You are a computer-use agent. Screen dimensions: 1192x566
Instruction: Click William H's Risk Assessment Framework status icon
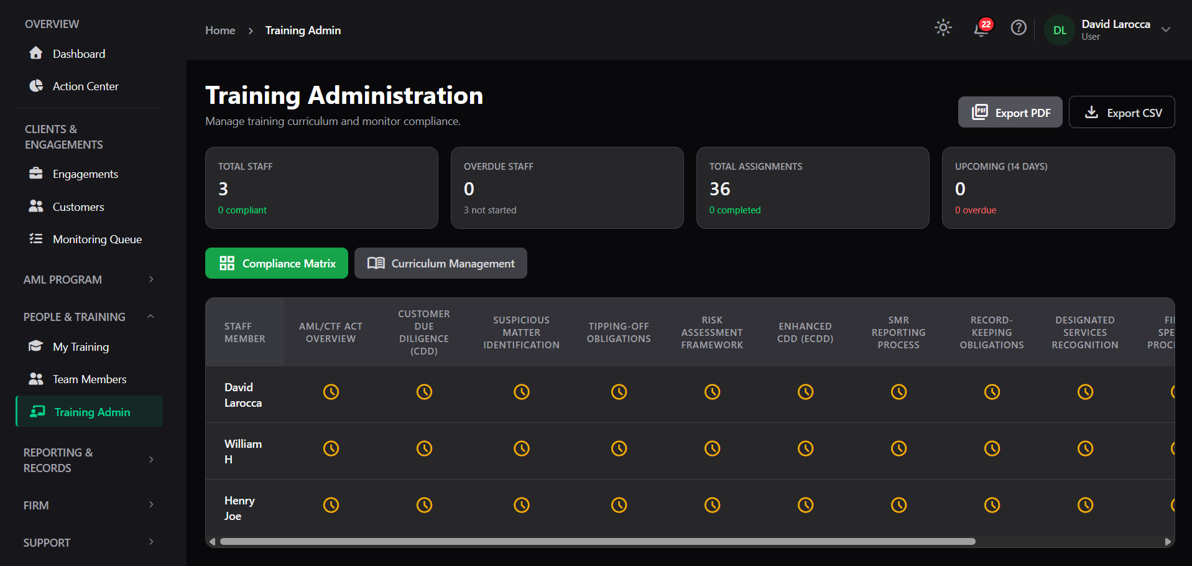(712, 448)
